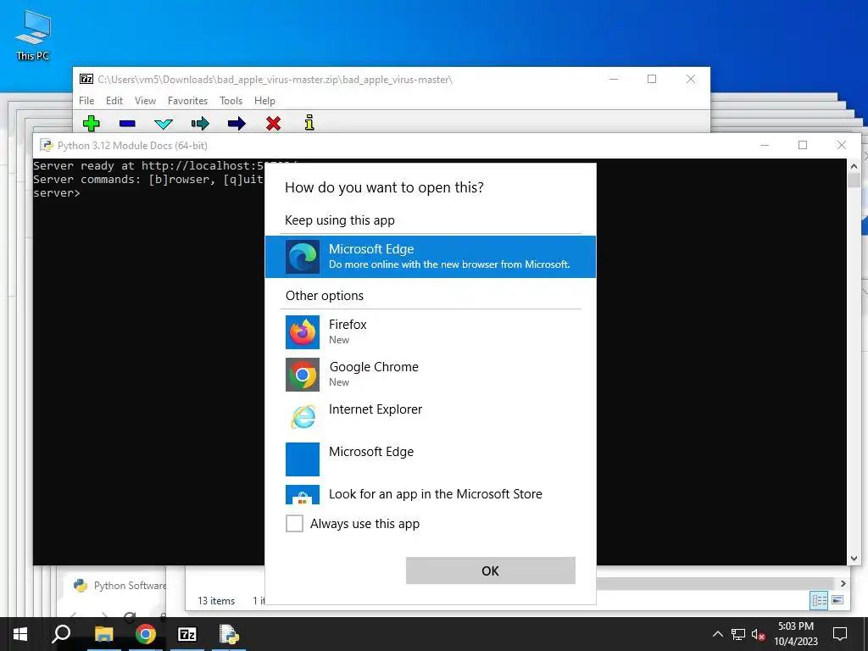The width and height of the screenshot is (868, 651).
Task: Click the 7-Zip Move dark blue arrow icon
Action: (236, 123)
